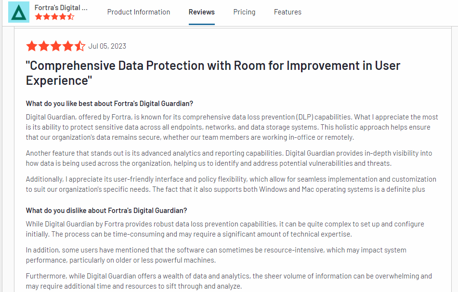Open the Pricing tab
Viewport: 458px width, 292px height.
tap(244, 12)
